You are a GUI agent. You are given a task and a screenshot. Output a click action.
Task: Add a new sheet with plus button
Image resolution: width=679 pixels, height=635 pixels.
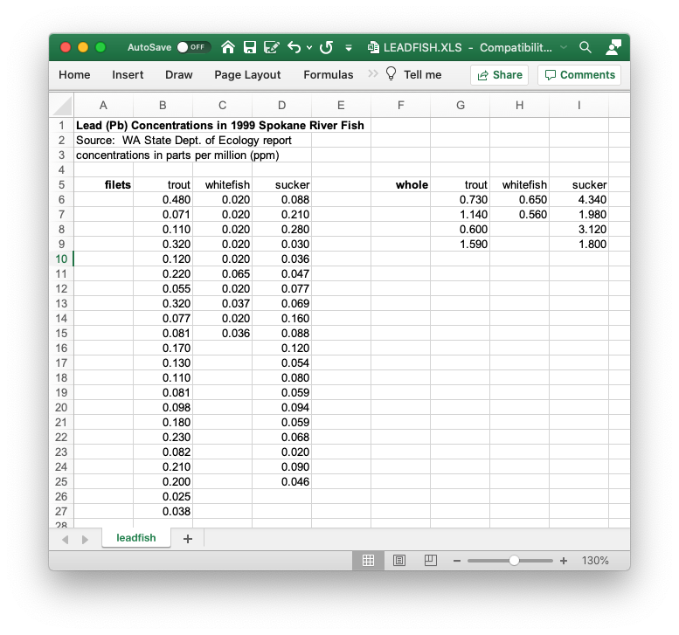pos(187,538)
